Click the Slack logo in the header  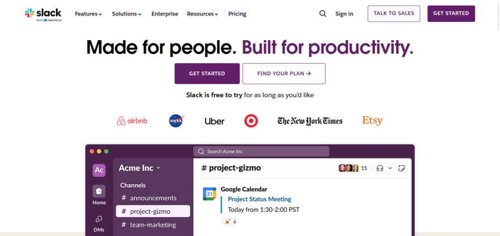pyautogui.click(x=43, y=15)
